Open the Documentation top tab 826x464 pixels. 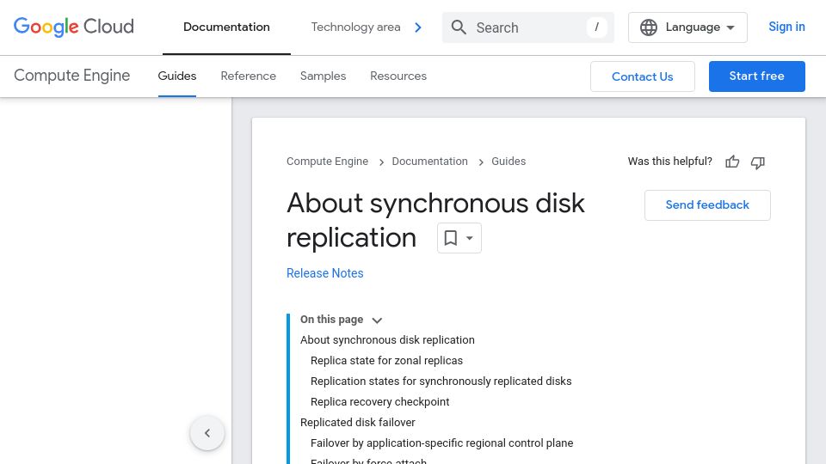(x=226, y=27)
